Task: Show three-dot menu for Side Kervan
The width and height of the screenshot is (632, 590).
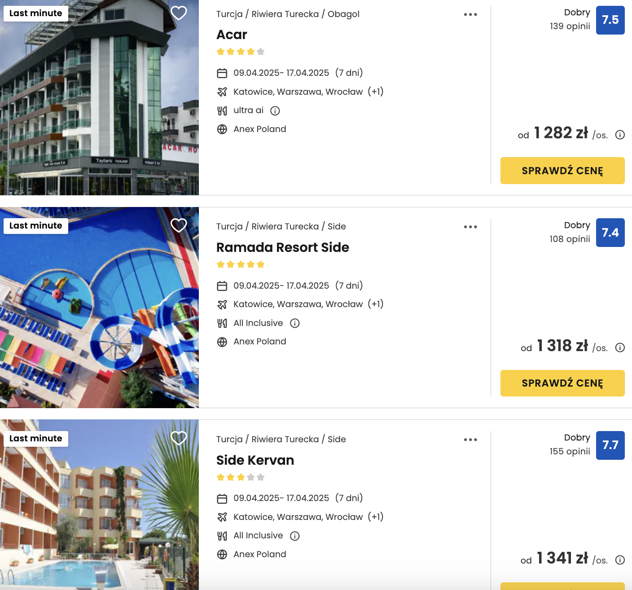Action: (x=470, y=440)
